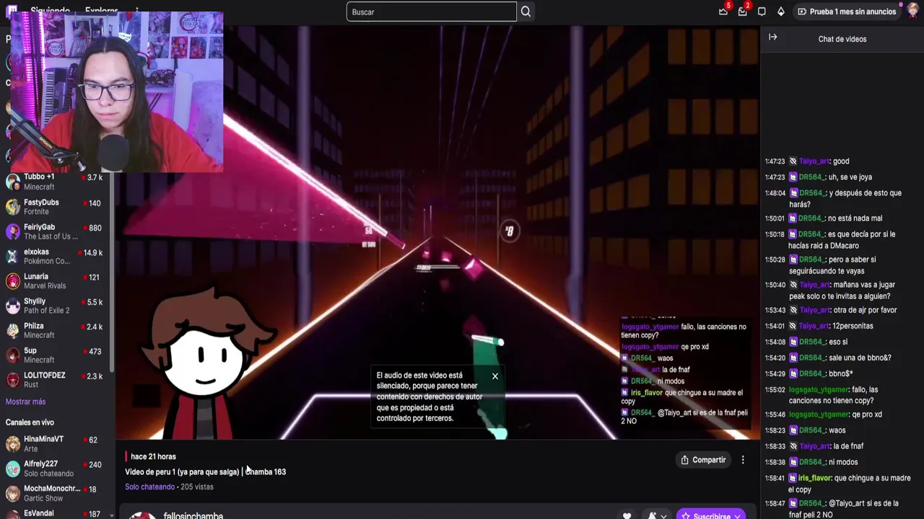Open the whispers speech bubble icon
The image size is (924, 519).
click(762, 12)
